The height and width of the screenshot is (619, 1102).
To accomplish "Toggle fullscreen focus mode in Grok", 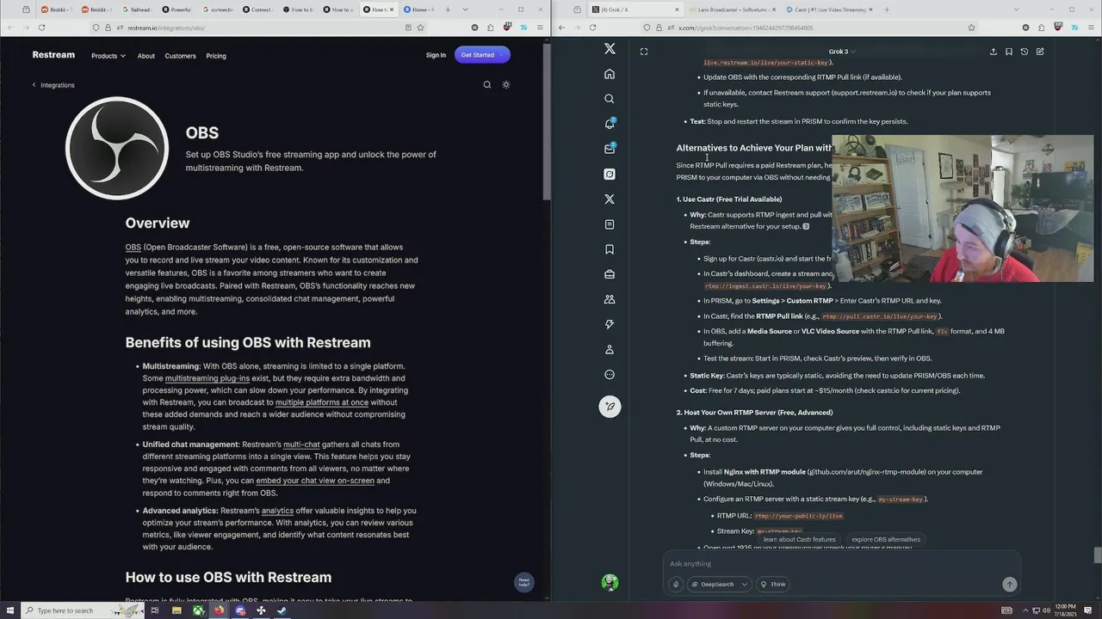I will (644, 52).
